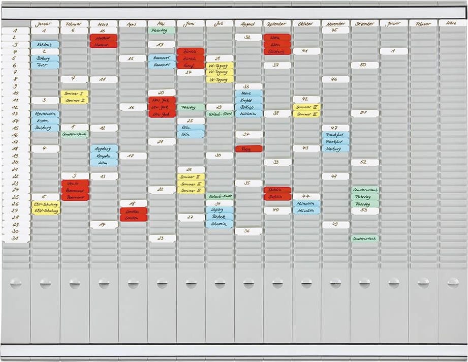Viewport: 468px width, 362px height.
Task: Click the Oktober month header
Action: tap(306, 24)
